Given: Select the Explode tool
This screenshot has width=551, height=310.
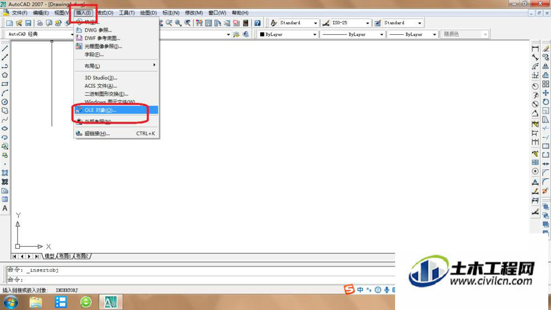Looking at the screenshot, I should coord(545,190).
